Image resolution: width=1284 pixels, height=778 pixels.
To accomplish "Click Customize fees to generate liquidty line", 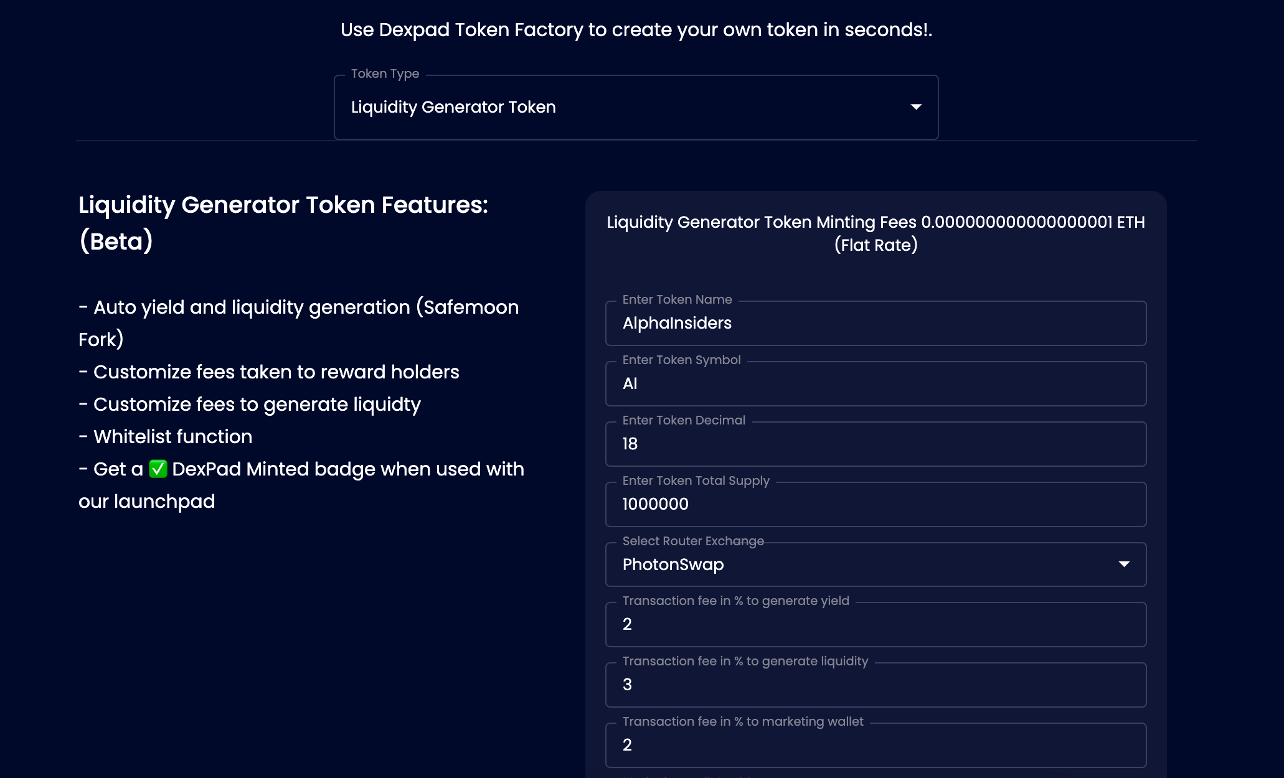I will pos(250,405).
